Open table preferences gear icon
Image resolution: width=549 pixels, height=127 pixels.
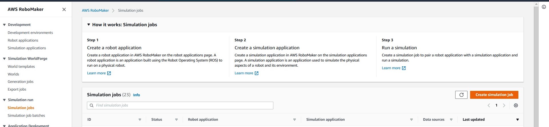(516, 105)
